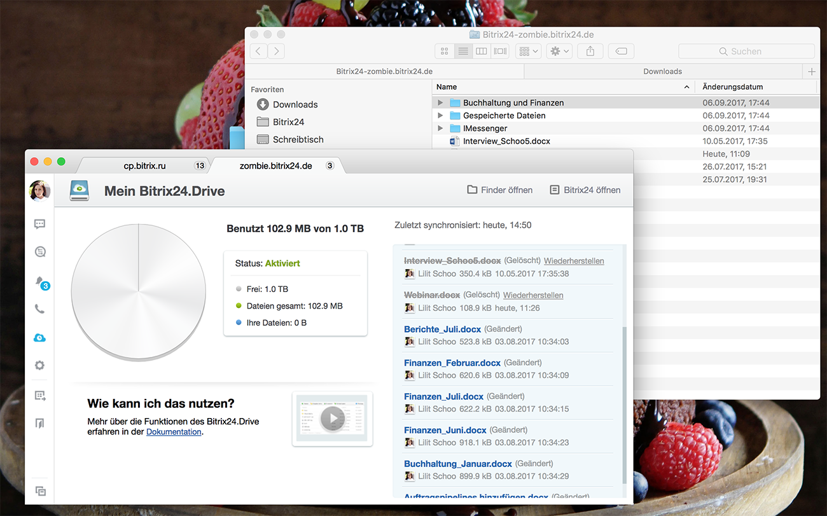
Task: Open the telephony phone icon
Action: pos(39,309)
